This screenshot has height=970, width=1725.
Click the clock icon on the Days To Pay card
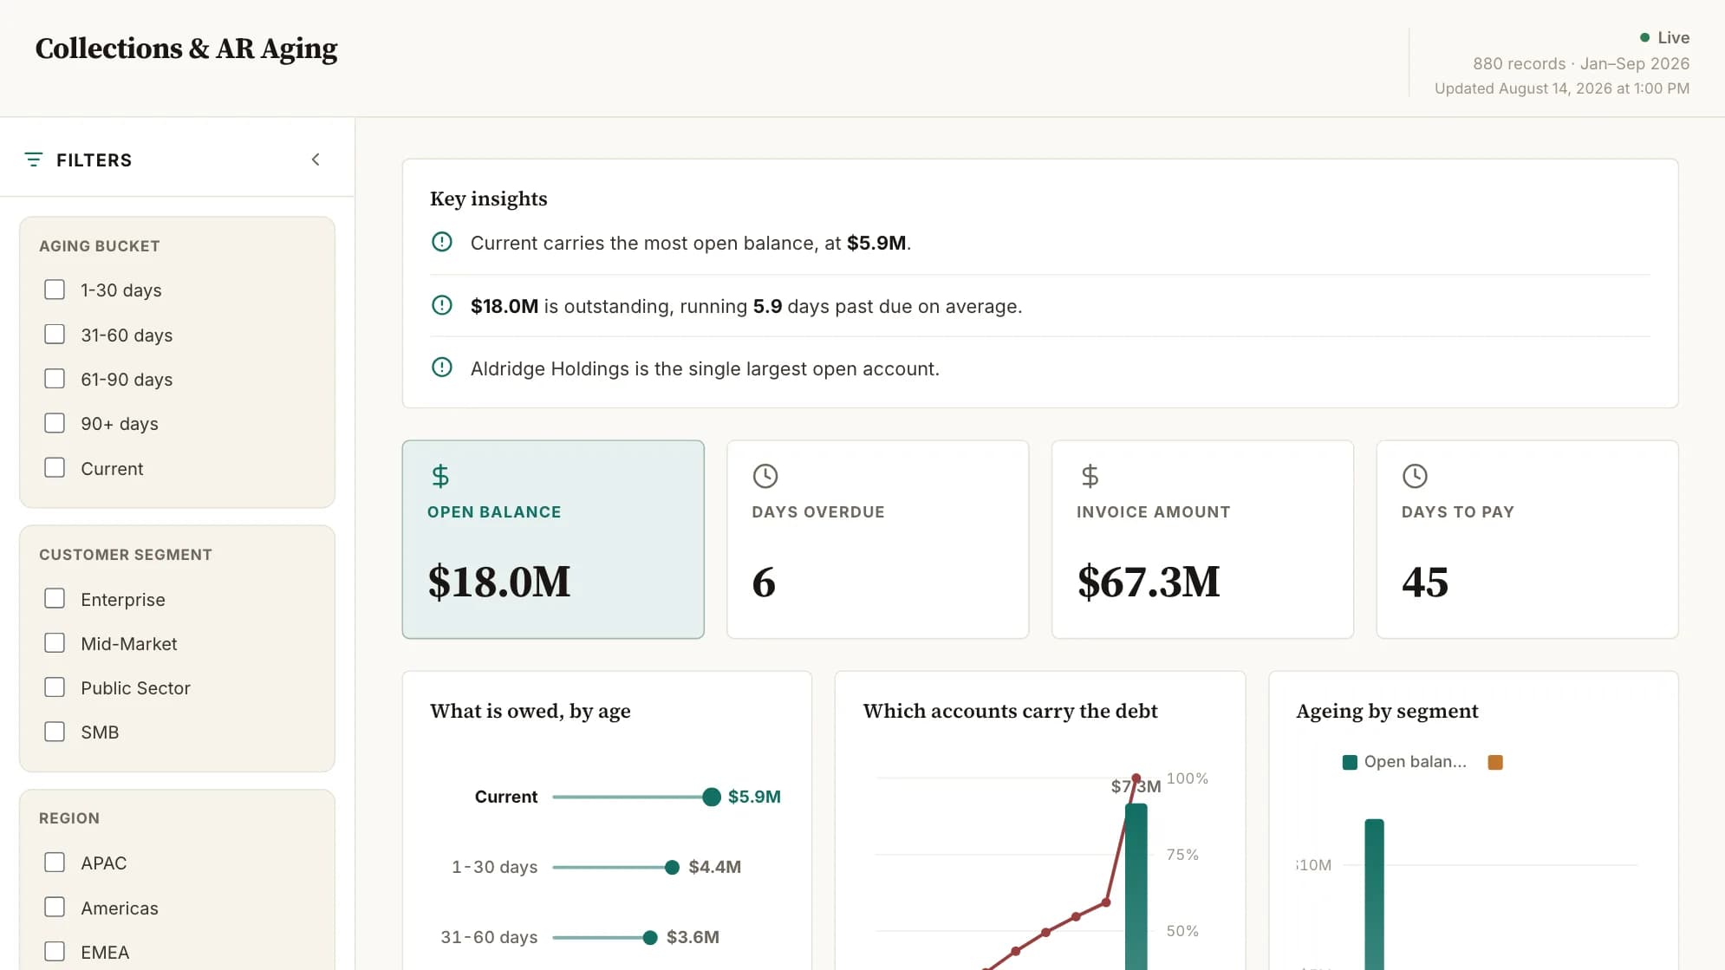1415,476
